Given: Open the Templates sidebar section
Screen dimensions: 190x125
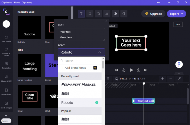Looking at the screenshot, I should click(x=6, y=65).
